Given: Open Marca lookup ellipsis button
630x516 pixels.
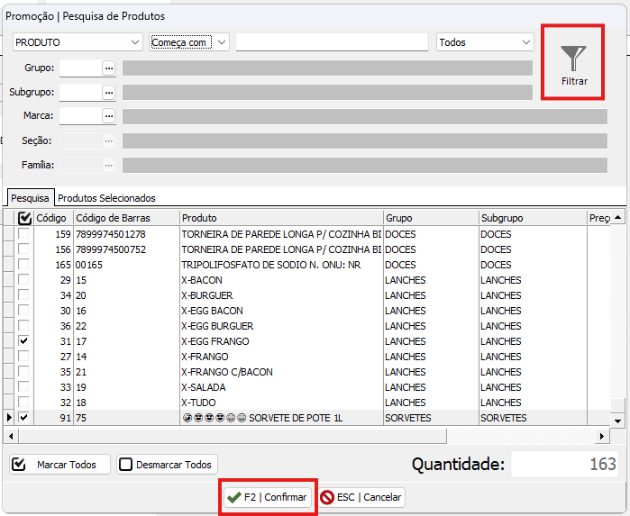Looking at the screenshot, I should (x=109, y=116).
